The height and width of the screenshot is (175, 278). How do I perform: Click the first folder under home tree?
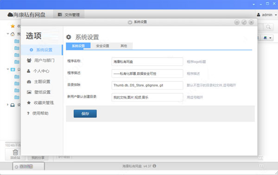point(17,41)
